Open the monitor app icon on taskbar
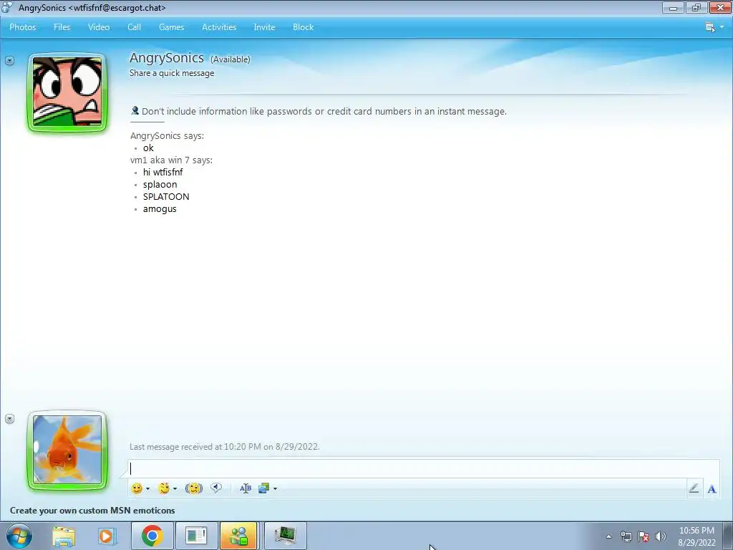The image size is (733, 550). pos(286,536)
